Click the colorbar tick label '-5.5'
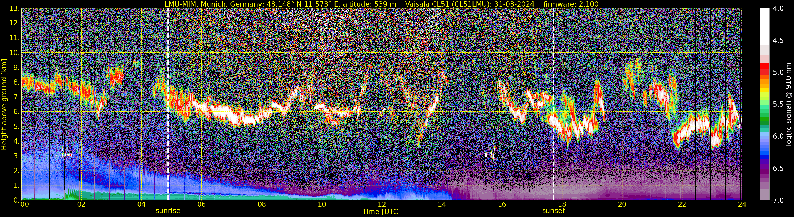 pyautogui.click(x=777, y=105)
